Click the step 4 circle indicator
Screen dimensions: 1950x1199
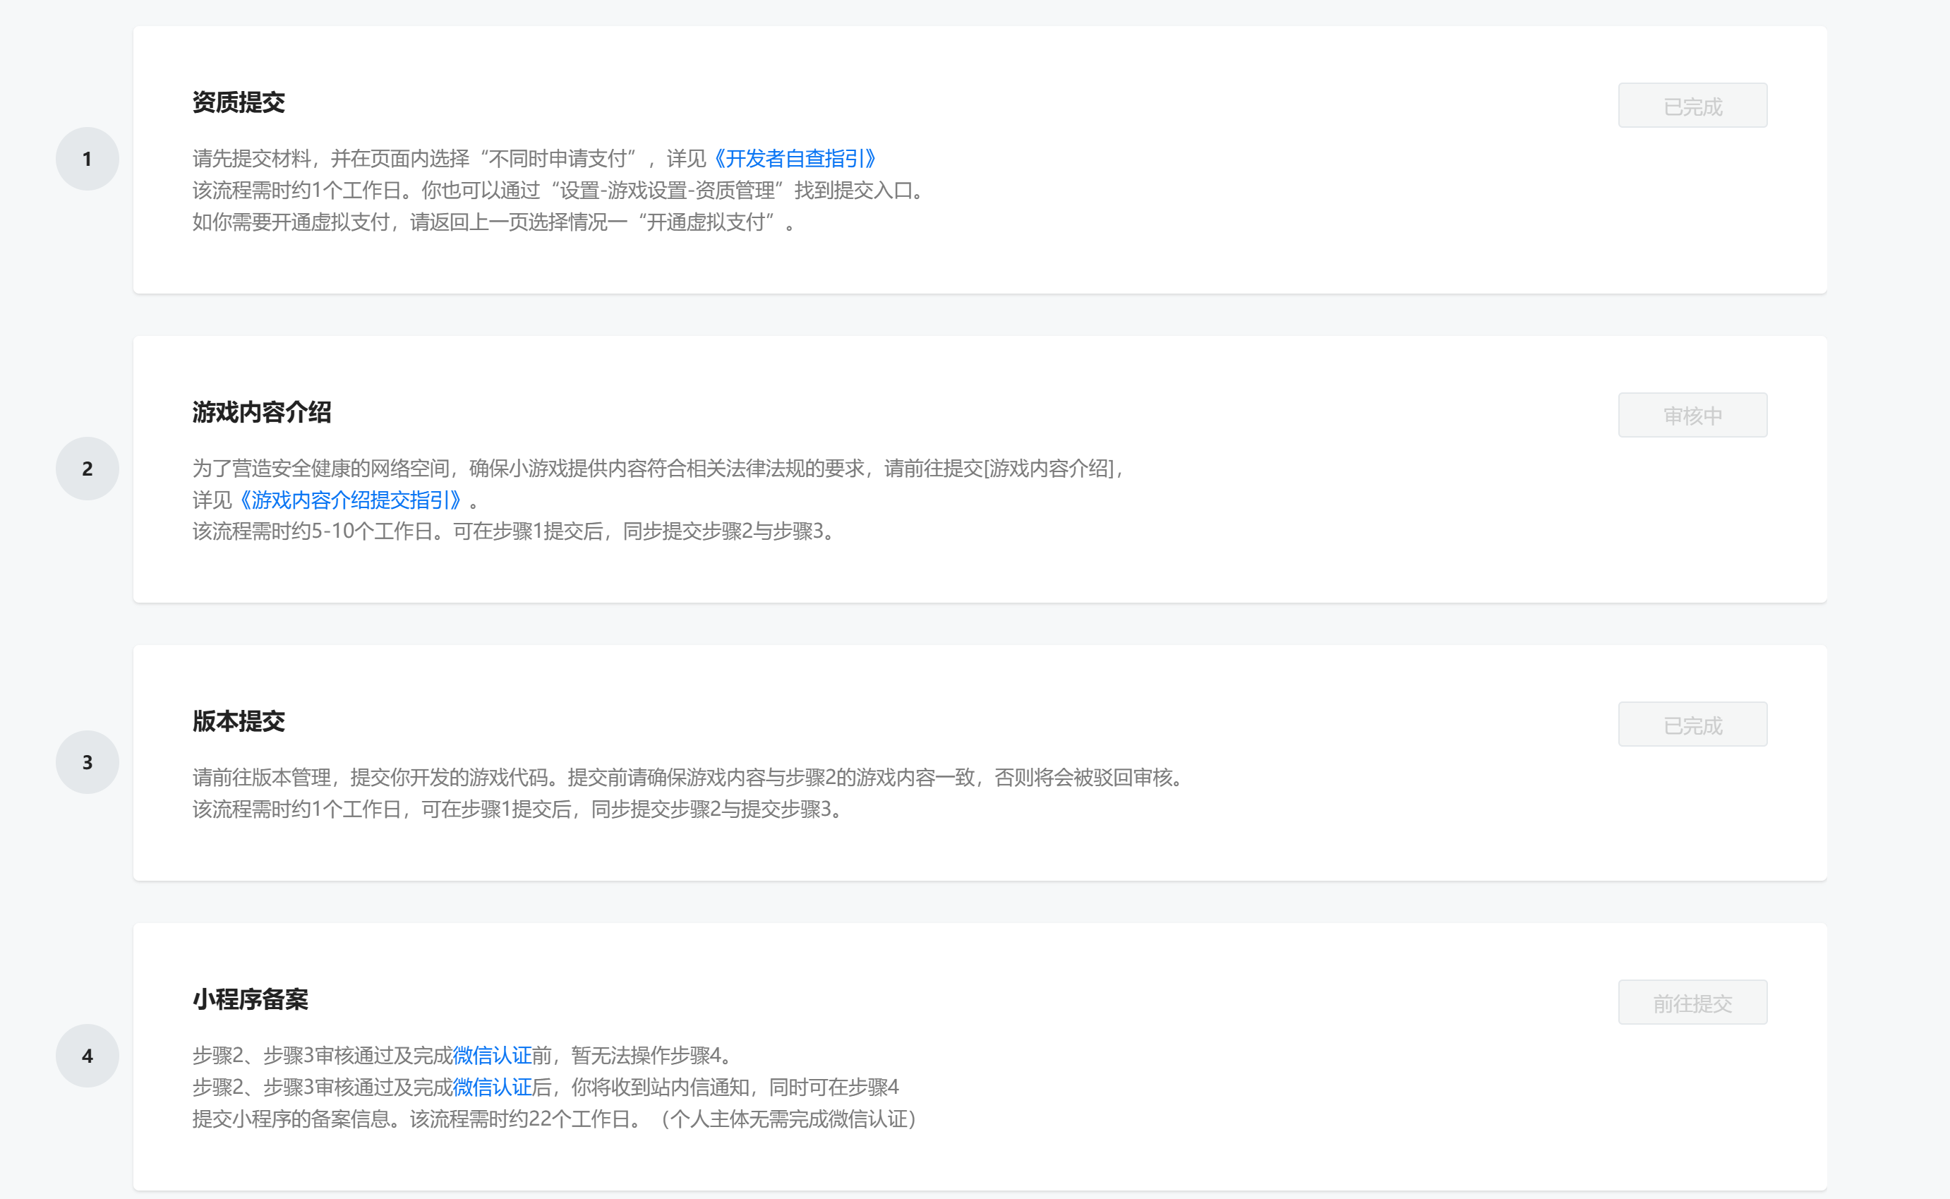point(88,1056)
